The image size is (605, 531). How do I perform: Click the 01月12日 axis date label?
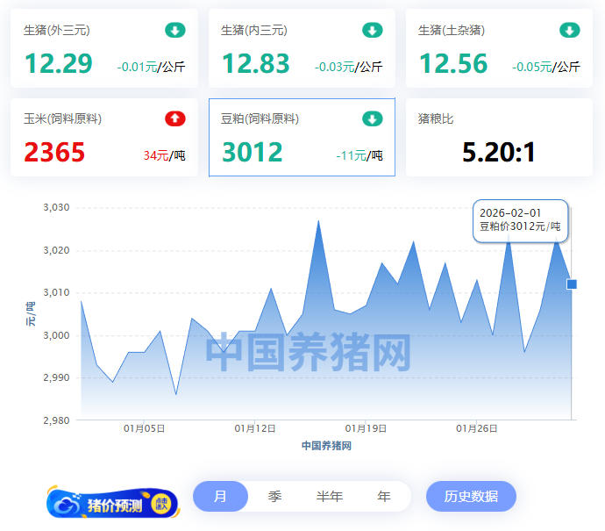pyautogui.click(x=255, y=429)
